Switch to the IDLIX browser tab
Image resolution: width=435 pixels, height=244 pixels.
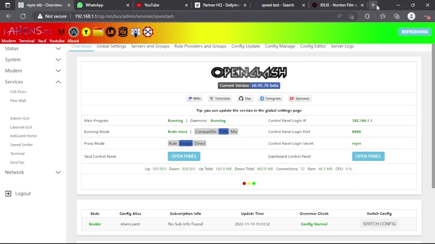coord(337,5)
